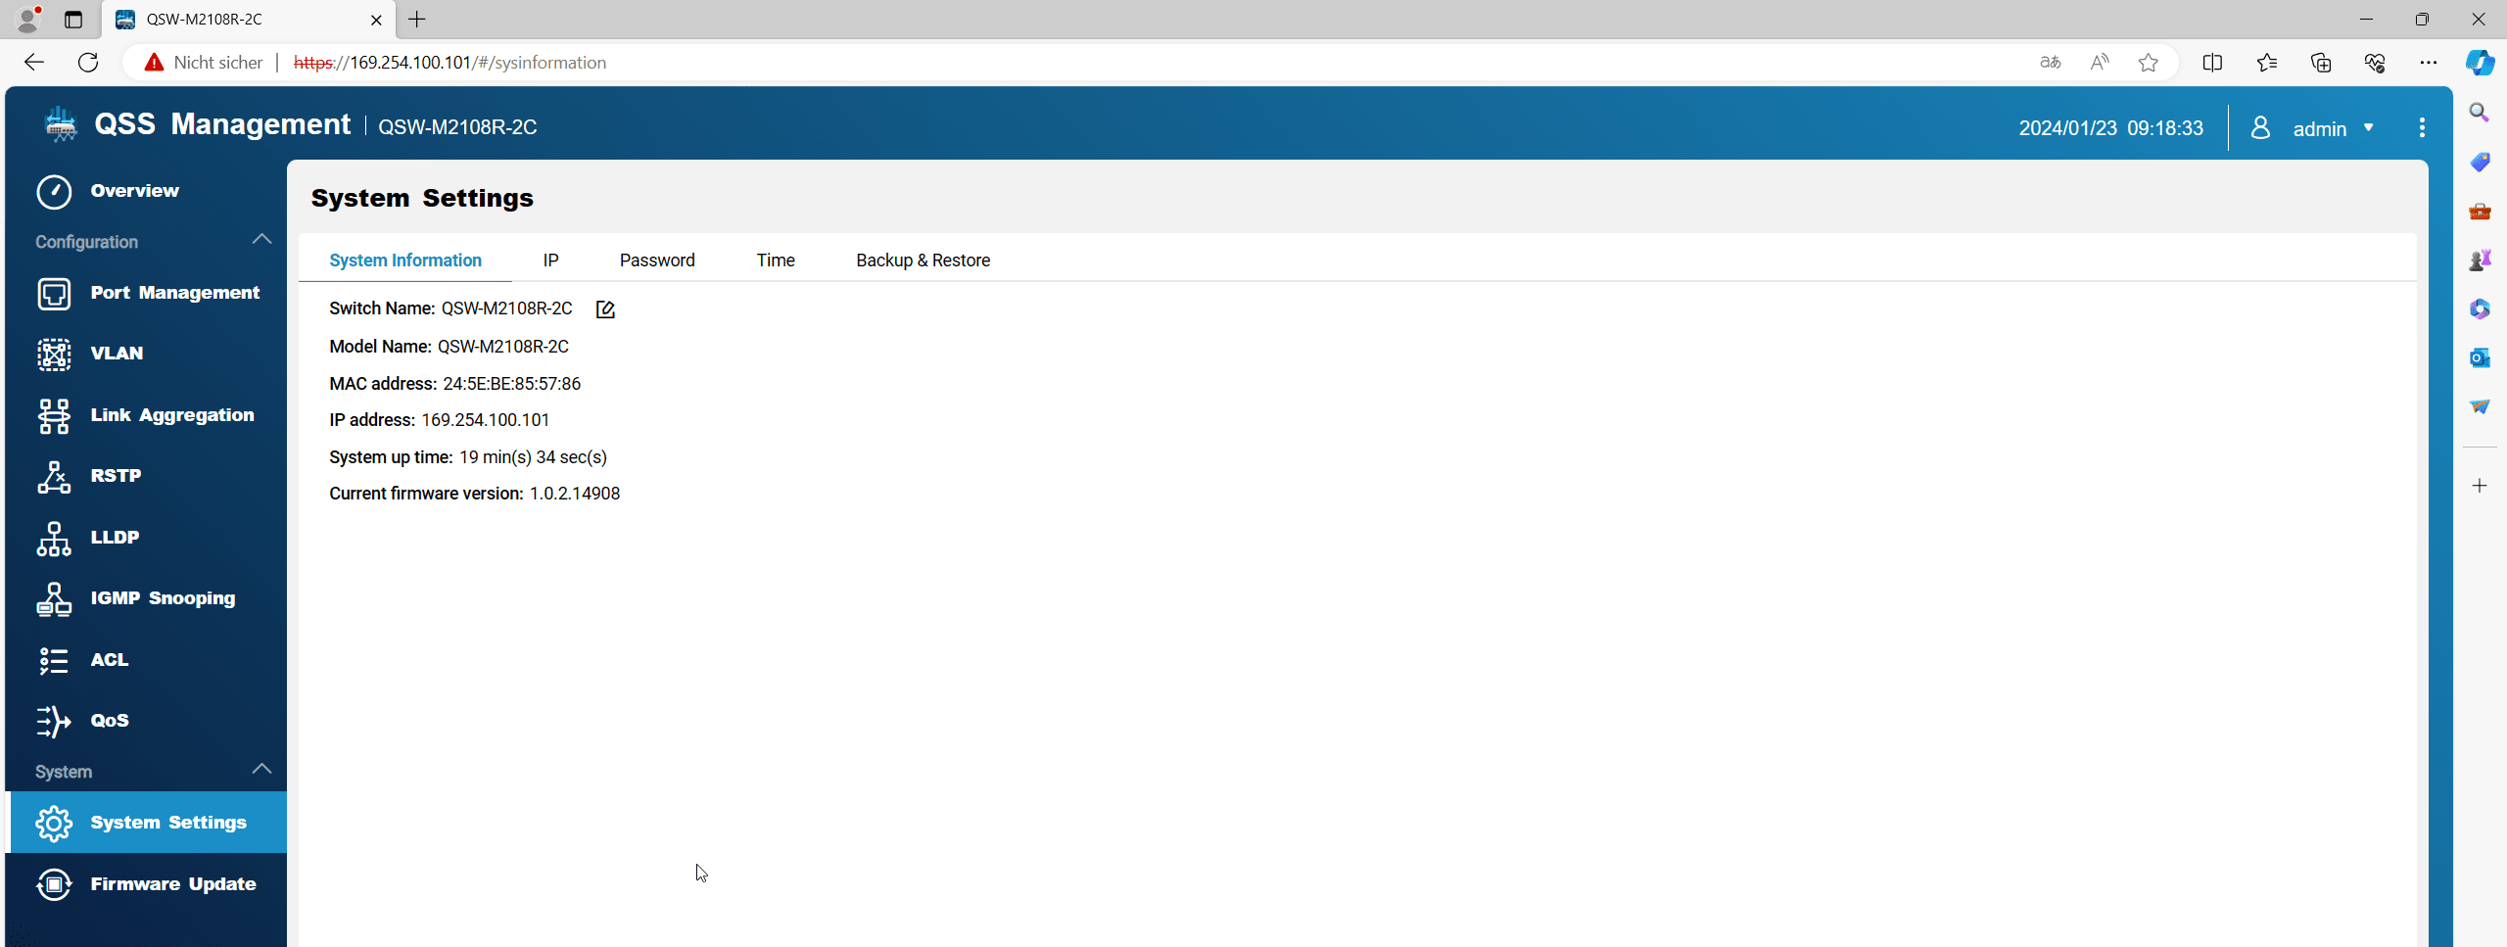Toggle browser split screen view
The width and height of the screenshot is (2507, 947).
pyautogui.click(x=2212, y=63)
